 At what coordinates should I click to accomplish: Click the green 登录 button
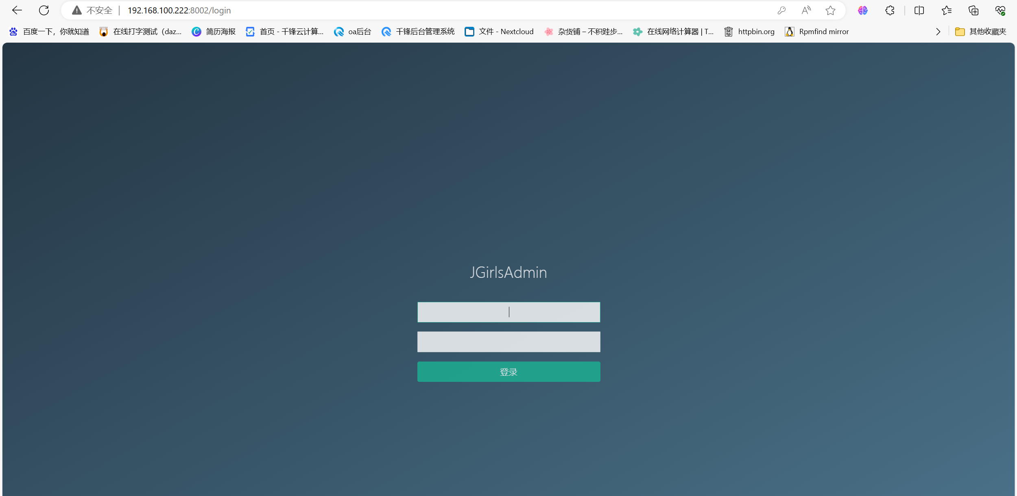coord(508,372)
